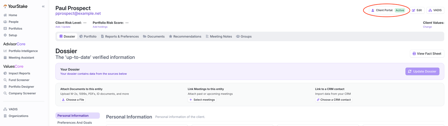
Task: Select Preferences And Goals section
Action: tap(75, 123)
